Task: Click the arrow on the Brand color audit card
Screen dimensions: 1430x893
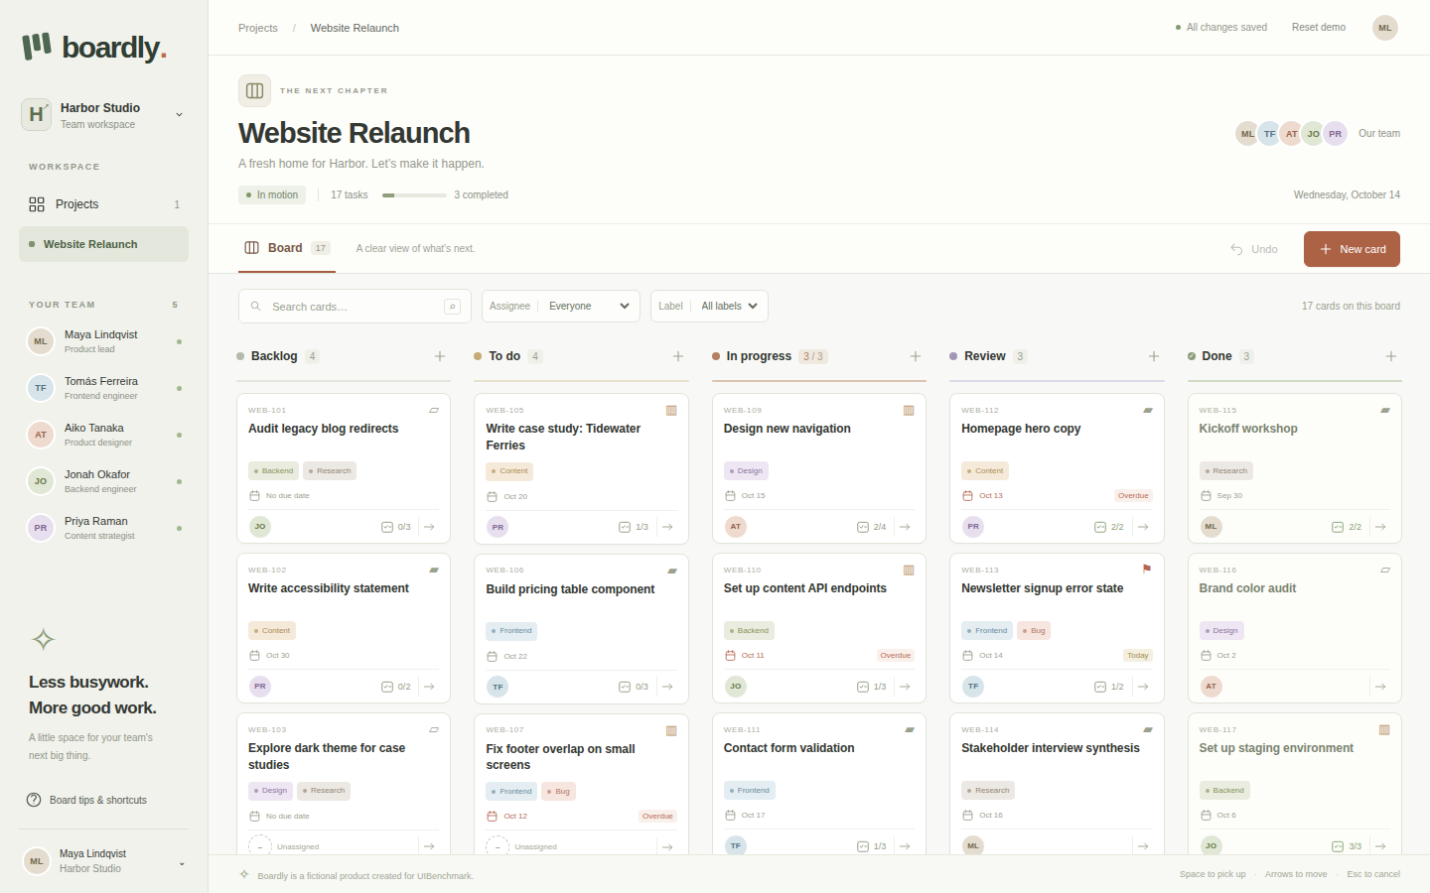Action: [1380, 687]
